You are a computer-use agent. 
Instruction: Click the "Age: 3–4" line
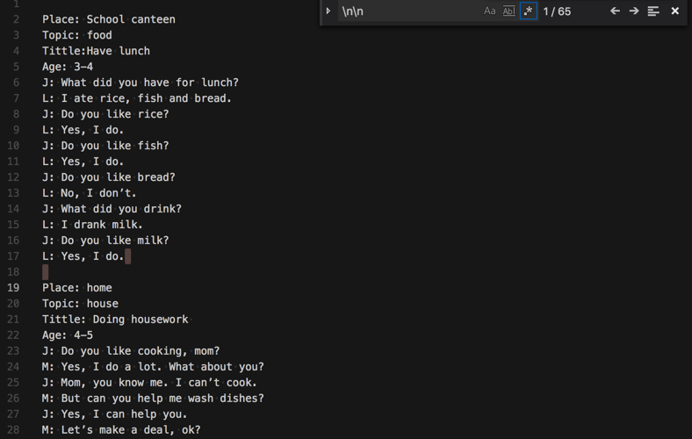point(68,67)
